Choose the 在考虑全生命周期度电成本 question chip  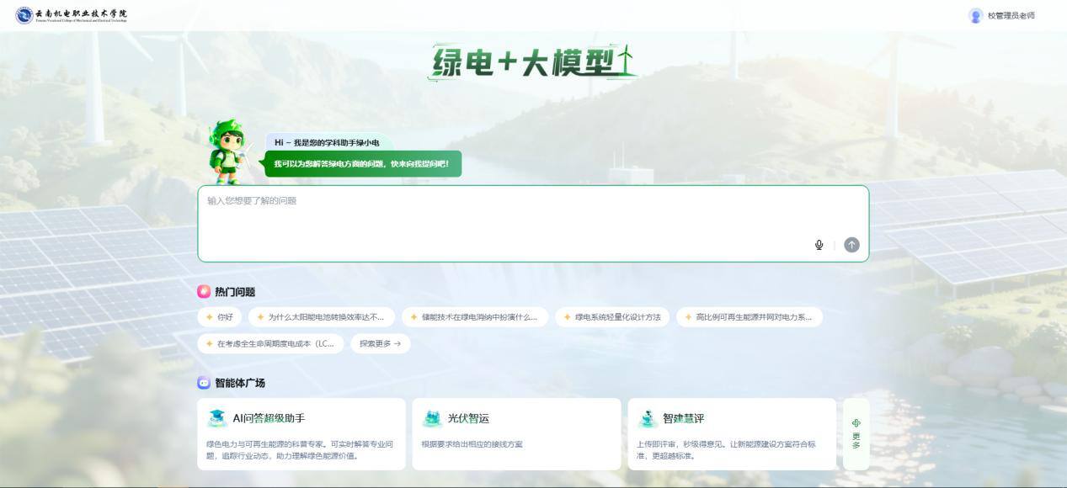click(x=270, y=343)
